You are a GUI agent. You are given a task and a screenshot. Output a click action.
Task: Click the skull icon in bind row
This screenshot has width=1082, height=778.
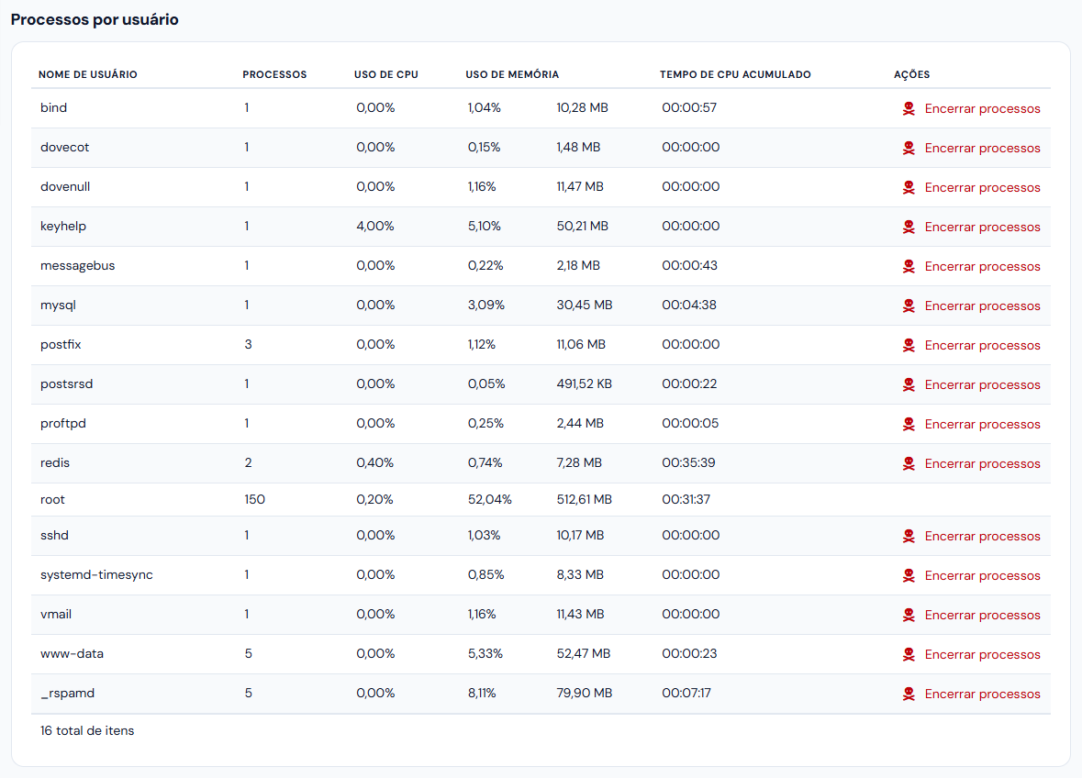click(909, 108)
